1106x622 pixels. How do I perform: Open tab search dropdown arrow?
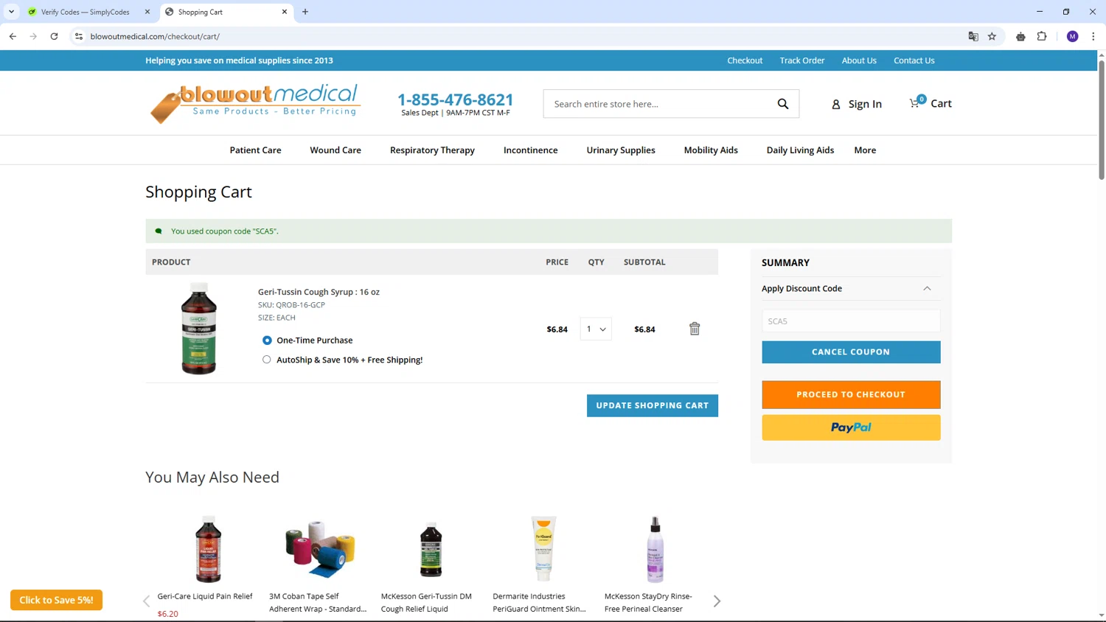click(x=11, y=12)
